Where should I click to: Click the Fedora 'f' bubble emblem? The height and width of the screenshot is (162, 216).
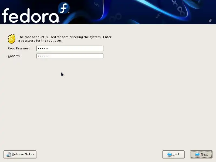pos(64,8)
